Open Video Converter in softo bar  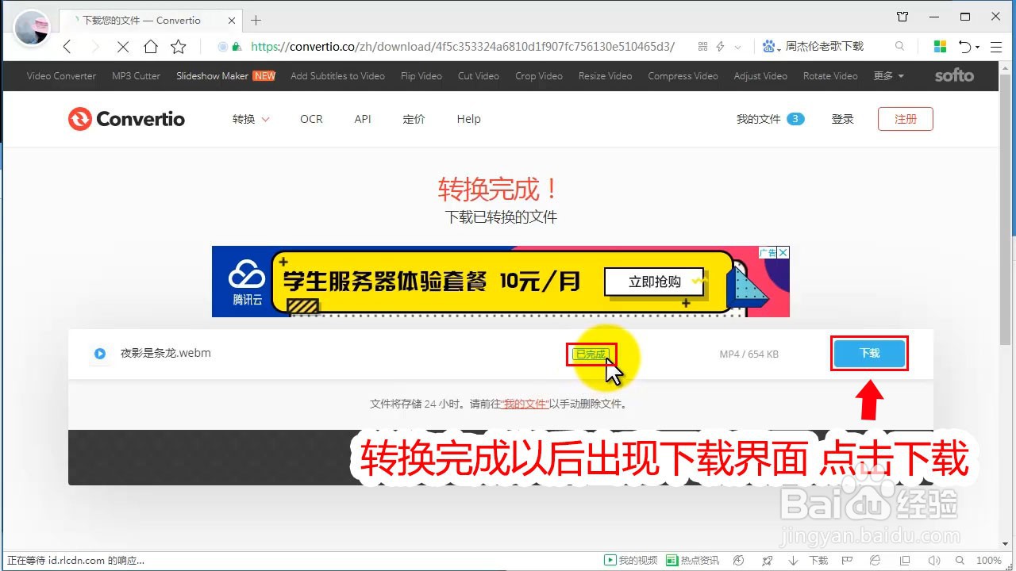point(61,76)
